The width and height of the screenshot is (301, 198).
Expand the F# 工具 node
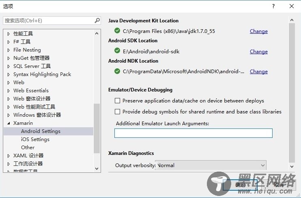[9, 42]
